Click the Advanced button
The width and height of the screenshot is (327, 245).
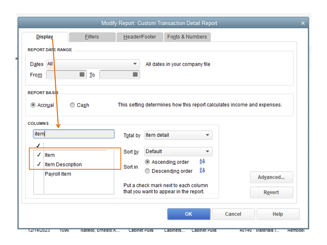pos(271,177)
